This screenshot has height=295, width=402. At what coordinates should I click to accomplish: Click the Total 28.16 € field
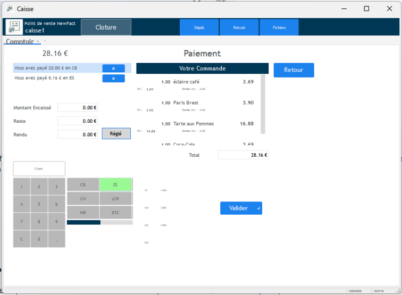[x=244, y=155]
